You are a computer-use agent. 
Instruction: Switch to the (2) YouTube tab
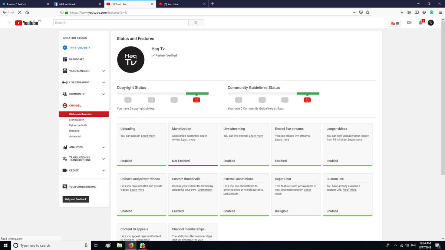pos(181,4)
